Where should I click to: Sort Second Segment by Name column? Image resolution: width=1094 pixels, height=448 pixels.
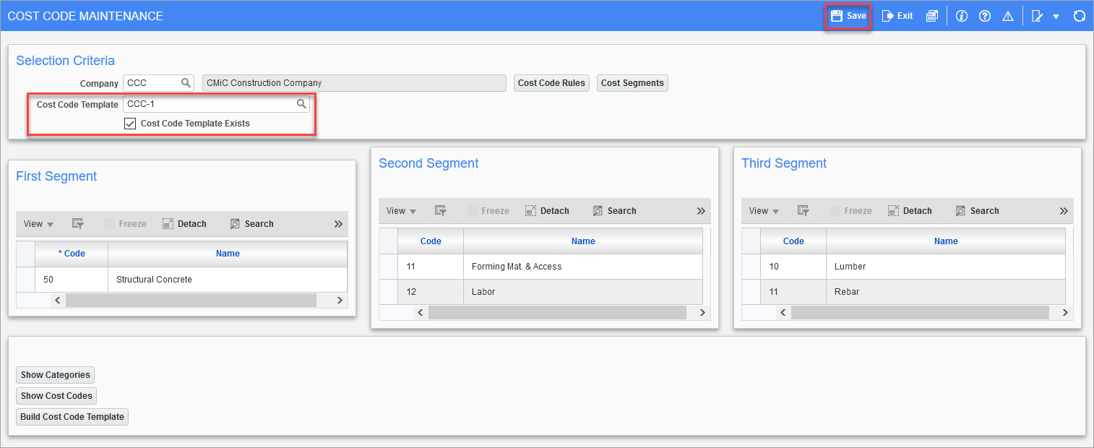pyautogui.click(x=583, y=241)
